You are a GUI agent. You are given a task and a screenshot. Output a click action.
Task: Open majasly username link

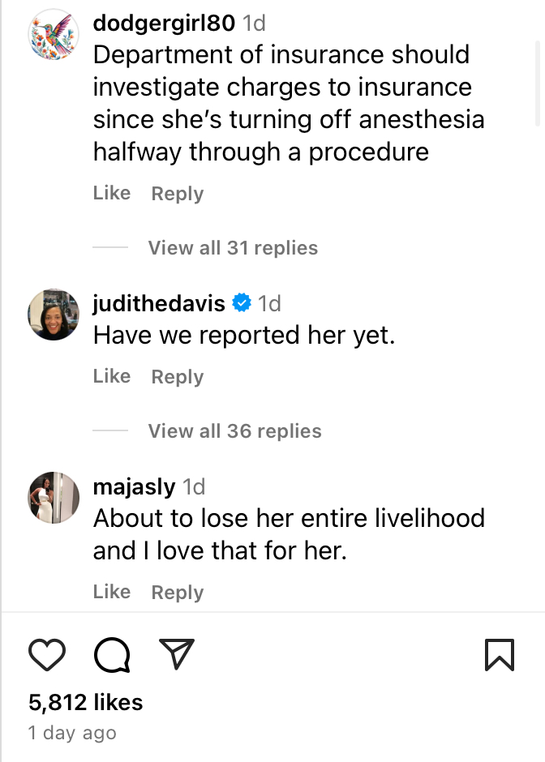coord(134,486)
